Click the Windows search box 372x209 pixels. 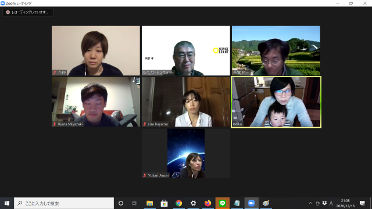click(64, 203)
